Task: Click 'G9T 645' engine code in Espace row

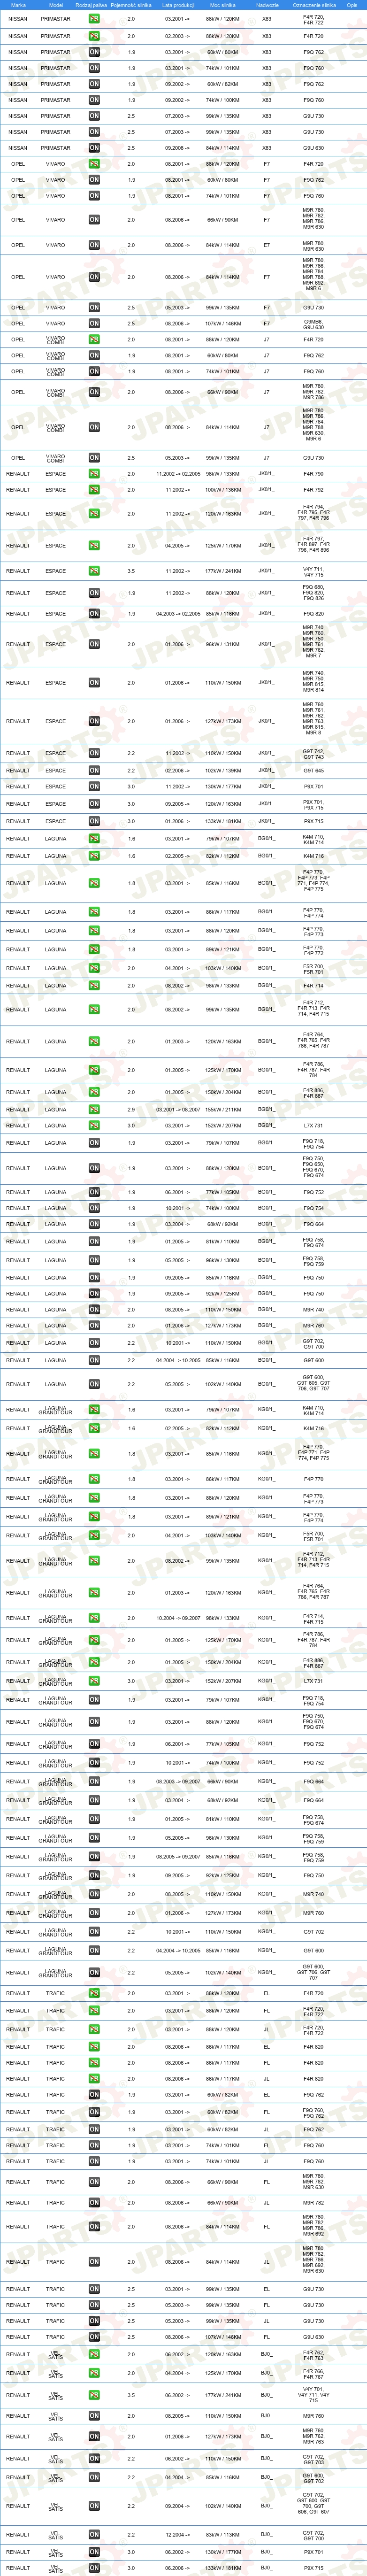Action: (314, 771)
